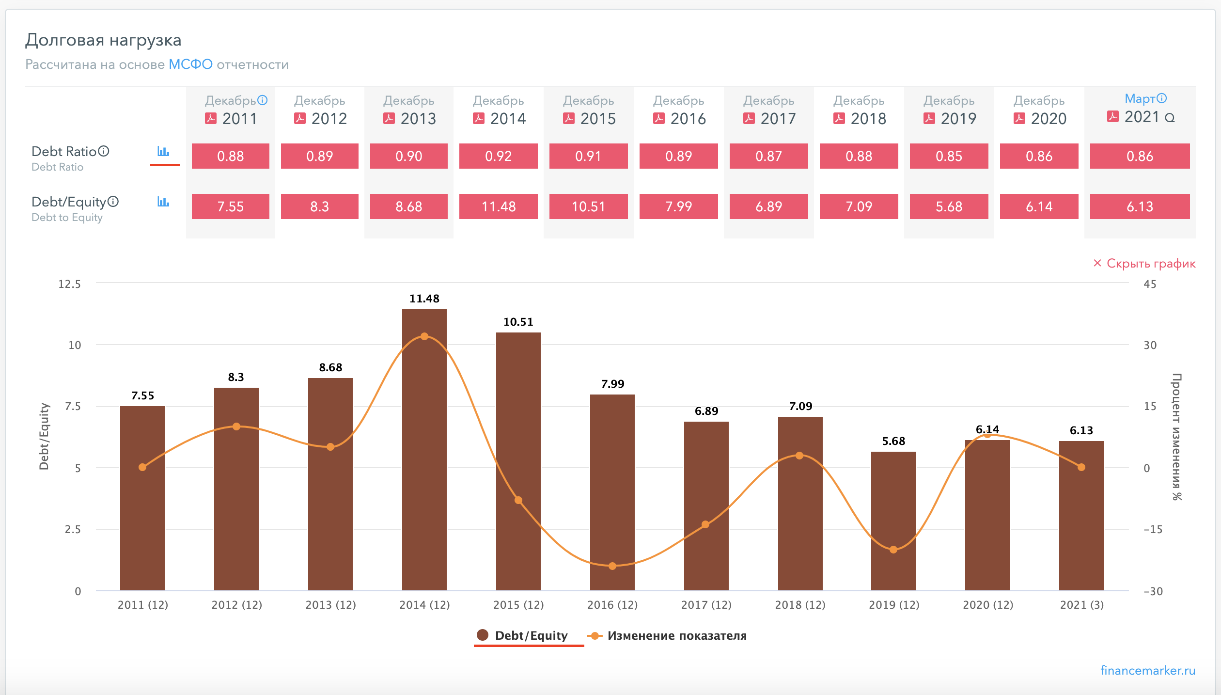Click the Декабрь 2020 column header
This screenshot has height=695, width=1221.
click(x=1039, y=111)
